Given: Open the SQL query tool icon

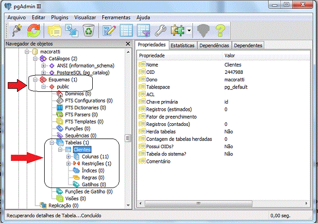Looking at the screenshot, I should coord(109,31).
